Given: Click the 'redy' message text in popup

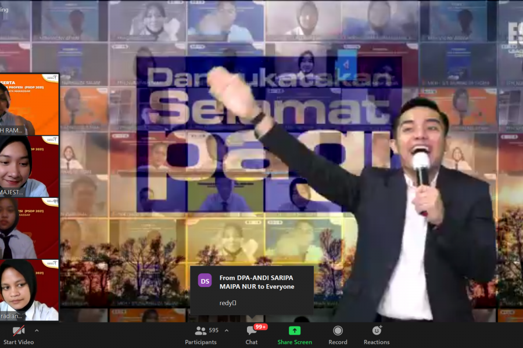Looking at the screenshot, I should pos(227,303).
